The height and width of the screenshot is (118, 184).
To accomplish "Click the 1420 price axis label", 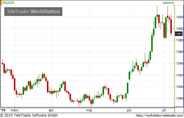I will (180, 17).
